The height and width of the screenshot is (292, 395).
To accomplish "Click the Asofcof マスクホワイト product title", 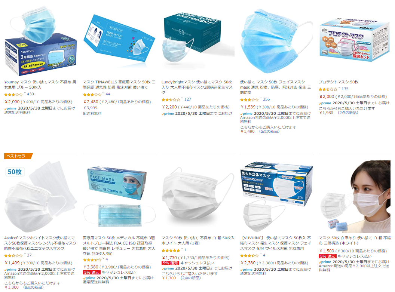I will pyautogui.click(x=40, y=243).
